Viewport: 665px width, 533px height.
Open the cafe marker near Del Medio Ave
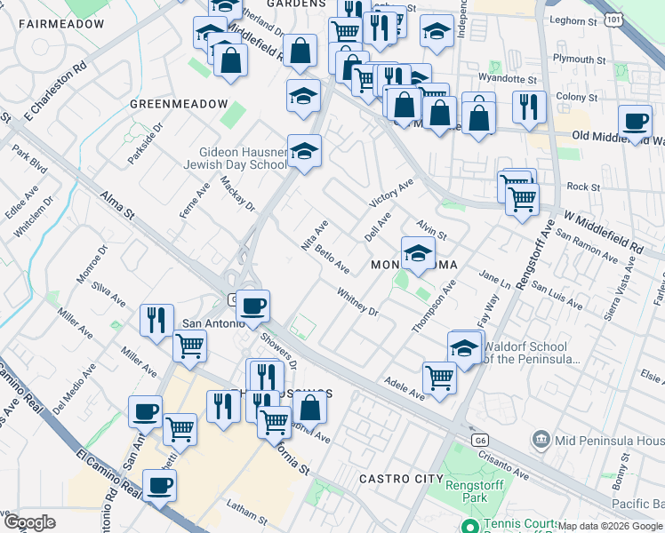pos(146,414)
